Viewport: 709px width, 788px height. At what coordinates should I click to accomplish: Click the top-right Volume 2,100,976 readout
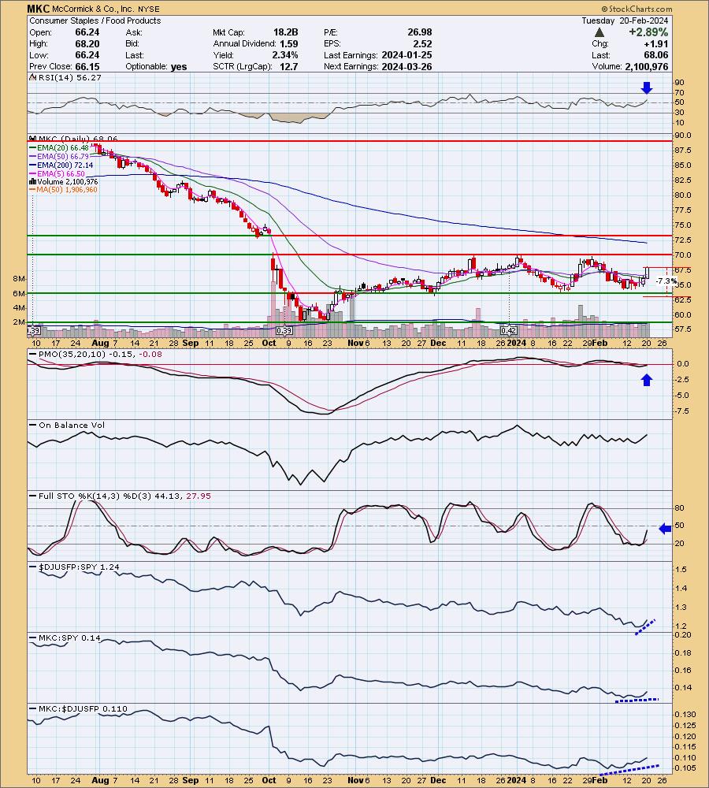click(646, 66)
